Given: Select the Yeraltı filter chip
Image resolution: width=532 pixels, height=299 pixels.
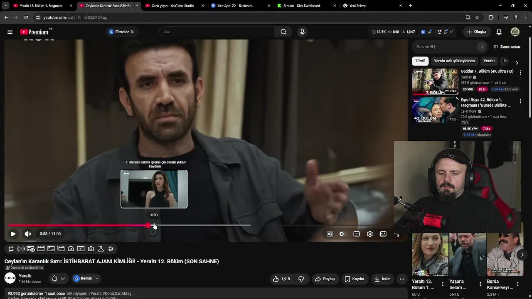Looking at the screenshot, I should coord(489,61).
